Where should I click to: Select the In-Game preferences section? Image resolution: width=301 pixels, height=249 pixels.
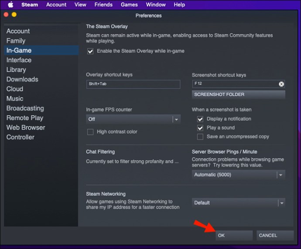pyautogui.click(x=41, y=50)
